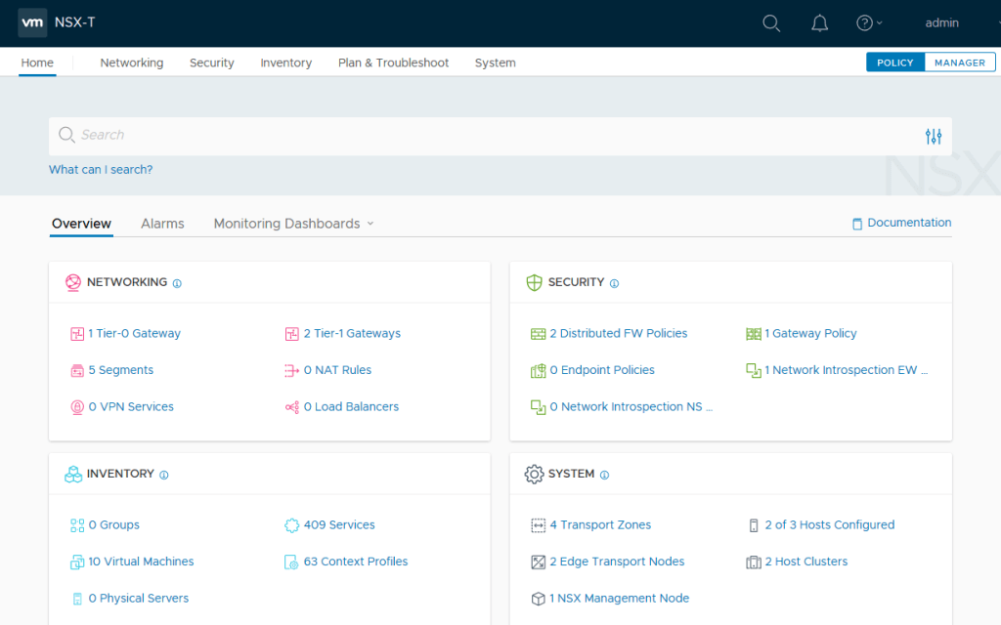Image resolution: width=1001 pixels, height=625 pixels.
Task: Click the magnifier search icon in header
Action: point(771,23)
